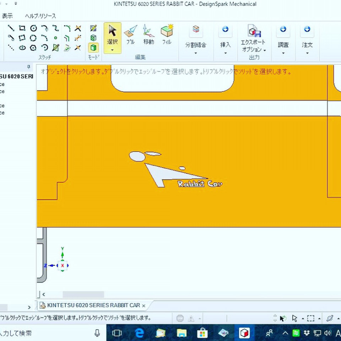Viewport: 341px width, 341px height.
Task: Select the dotted Construction Line tool
Action: pyautogui.click(x=11, y=47)
